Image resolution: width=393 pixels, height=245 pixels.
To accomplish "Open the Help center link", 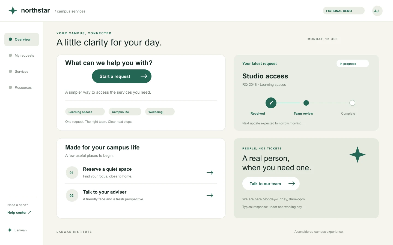I will 19,212.
